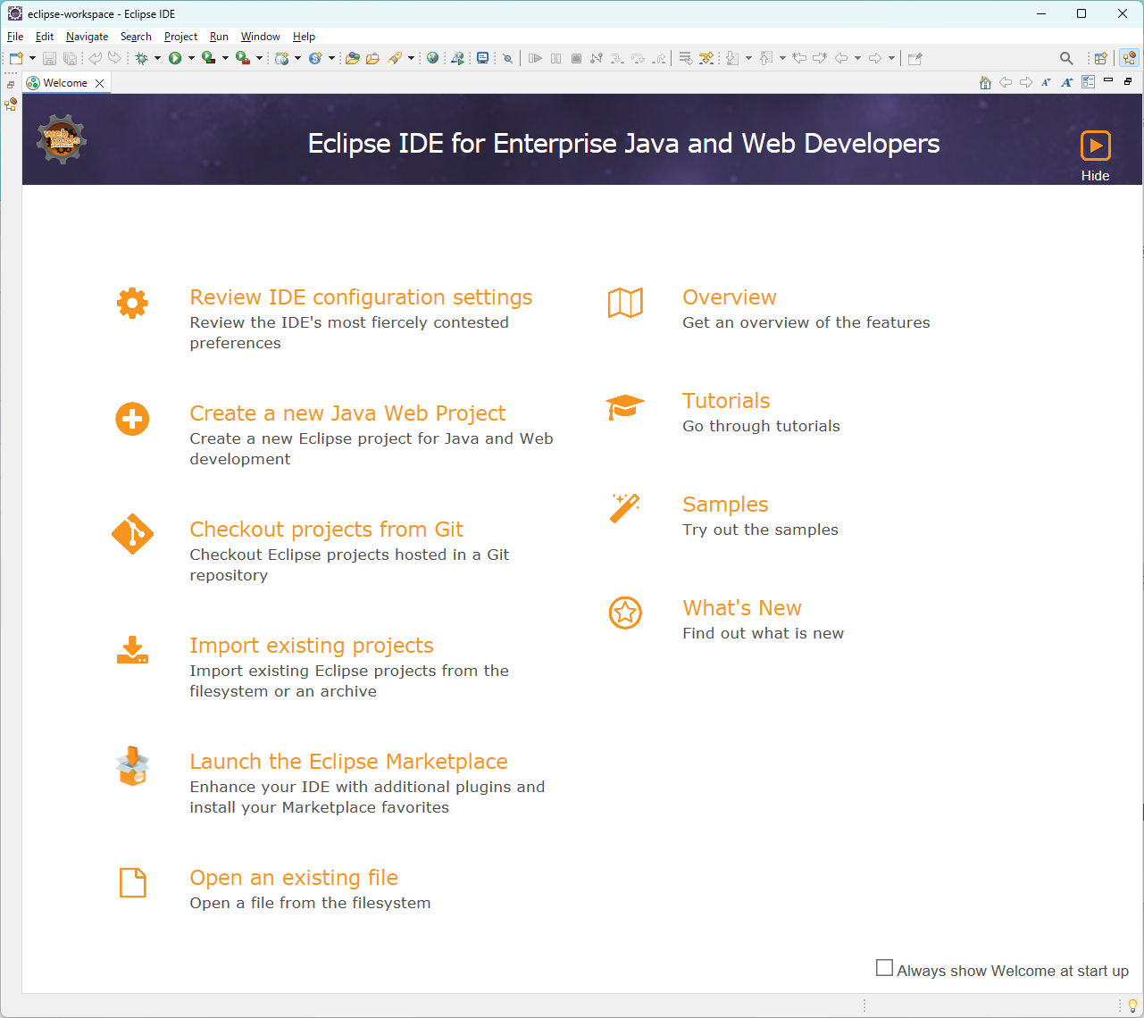1144x1018 pixels.
Task: Click the Debug bug icon
Action: 141,58
